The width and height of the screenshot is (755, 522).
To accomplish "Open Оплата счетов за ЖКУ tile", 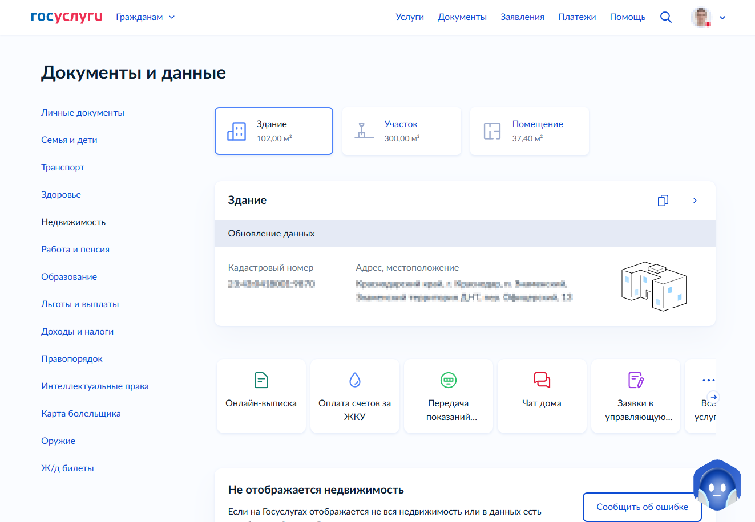I will tap(355, 396).
